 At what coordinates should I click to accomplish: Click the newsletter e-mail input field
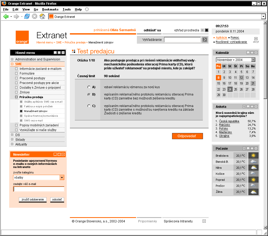coord(39,189)
